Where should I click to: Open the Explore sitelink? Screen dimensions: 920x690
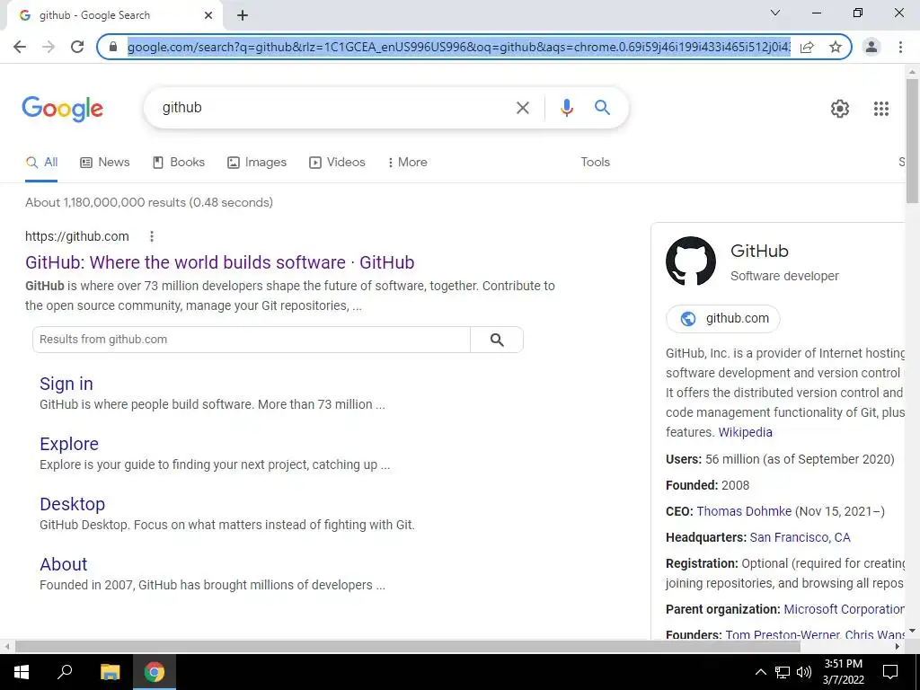click(68, 444)
